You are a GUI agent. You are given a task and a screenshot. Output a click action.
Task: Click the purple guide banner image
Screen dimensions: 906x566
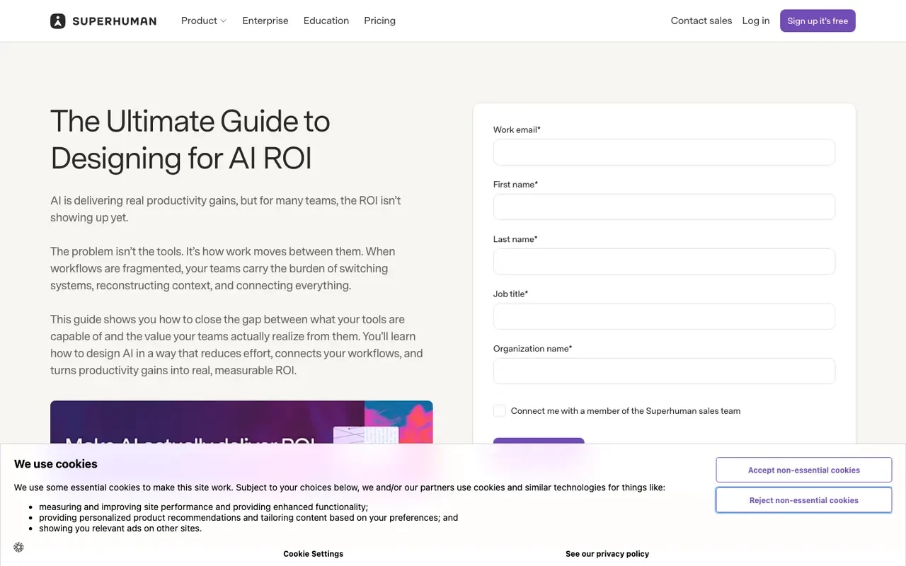[241, 422]
